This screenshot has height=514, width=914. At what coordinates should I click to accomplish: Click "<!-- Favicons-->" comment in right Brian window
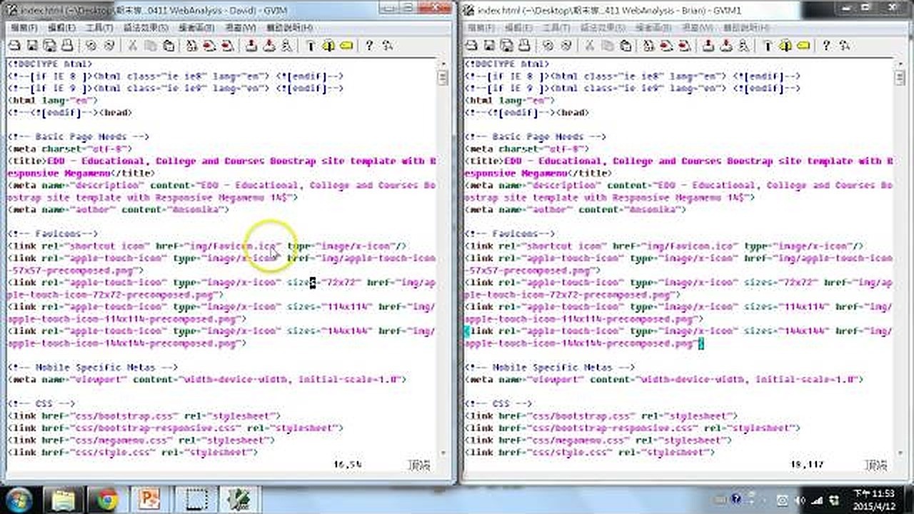[x=510, y=233]
